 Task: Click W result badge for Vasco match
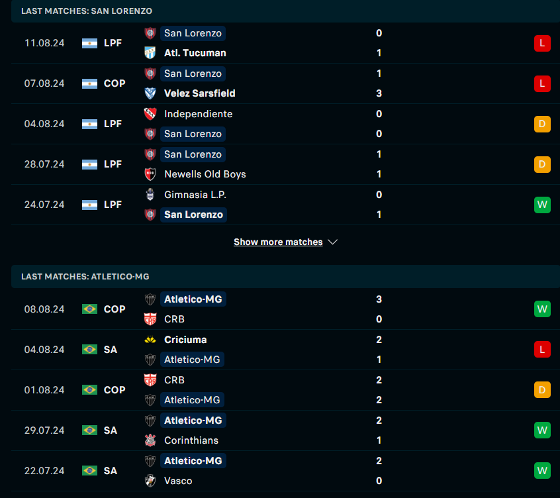542,470
